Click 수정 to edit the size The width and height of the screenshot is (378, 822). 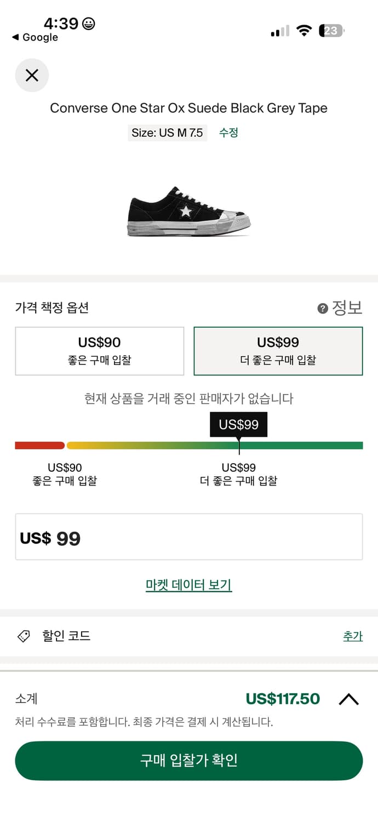[228, 133]
